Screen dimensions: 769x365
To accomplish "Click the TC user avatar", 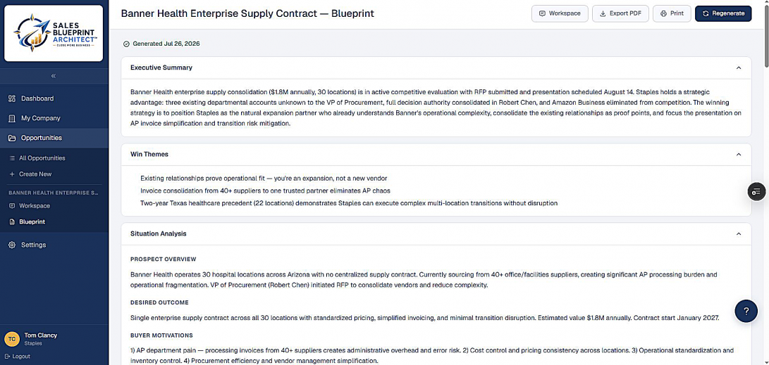I will 12,338.
